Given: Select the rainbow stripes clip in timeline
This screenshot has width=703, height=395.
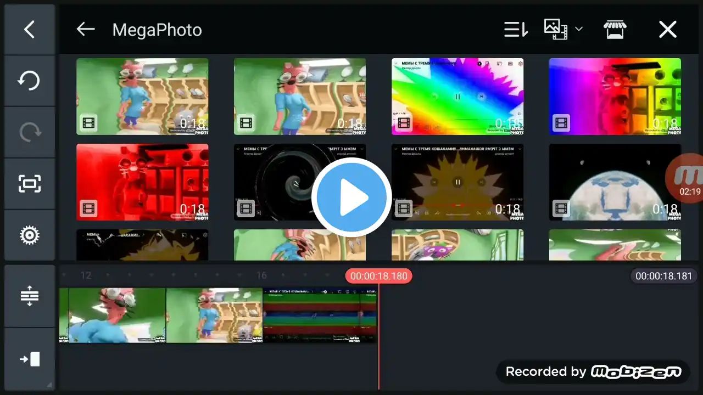Looking at the screenshot, I should 320,315.
